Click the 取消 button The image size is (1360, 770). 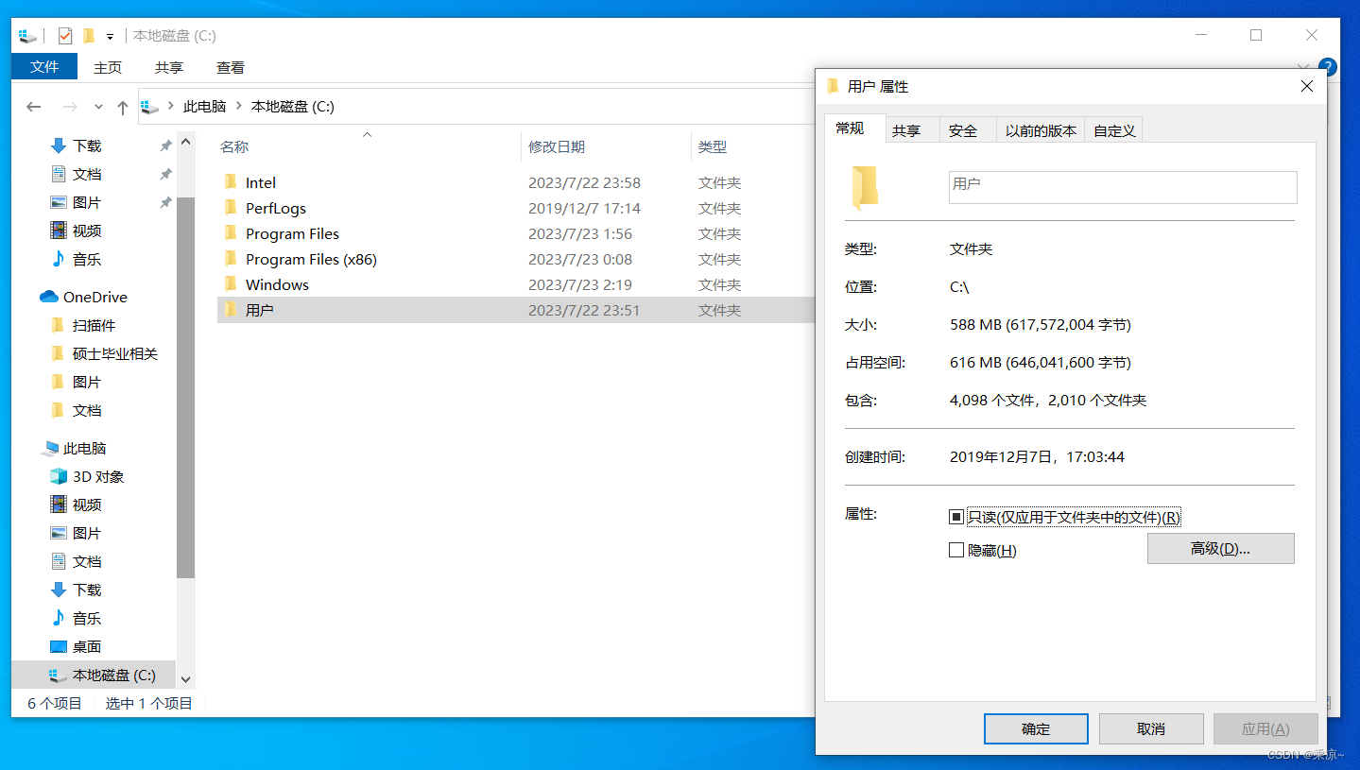[x=1151, y=728]
